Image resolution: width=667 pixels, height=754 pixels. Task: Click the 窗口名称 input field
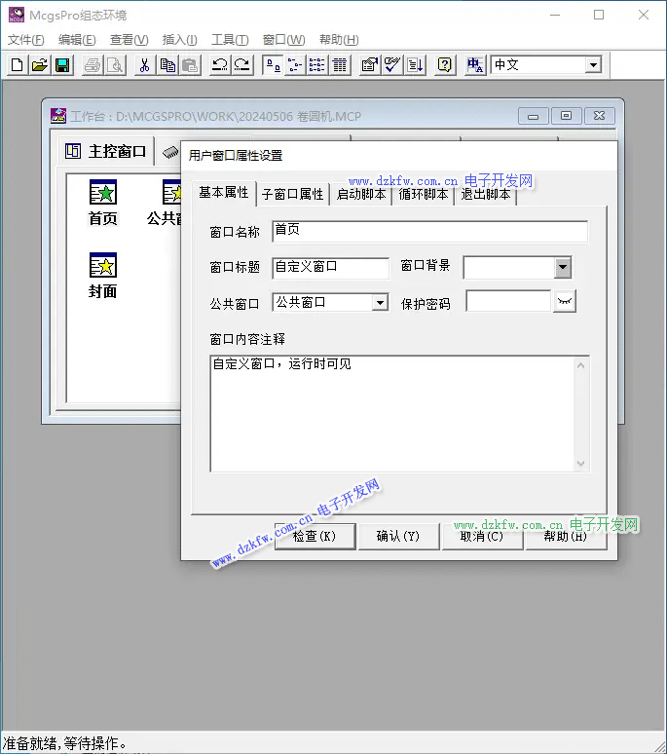pyautogui.click(x=429, y=231)
